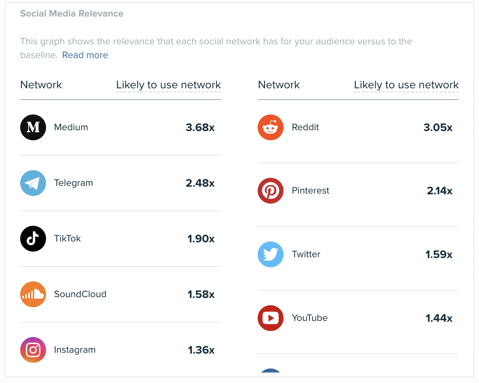Click left column 'Likely to use network' header
Screen dimensions: 479x383
click(168, 85)
